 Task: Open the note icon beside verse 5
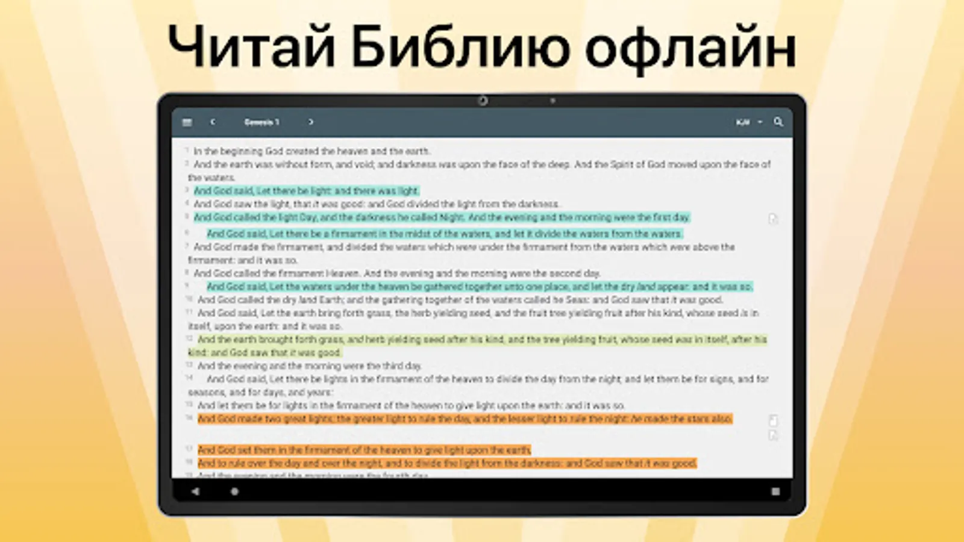pos(774,219)
